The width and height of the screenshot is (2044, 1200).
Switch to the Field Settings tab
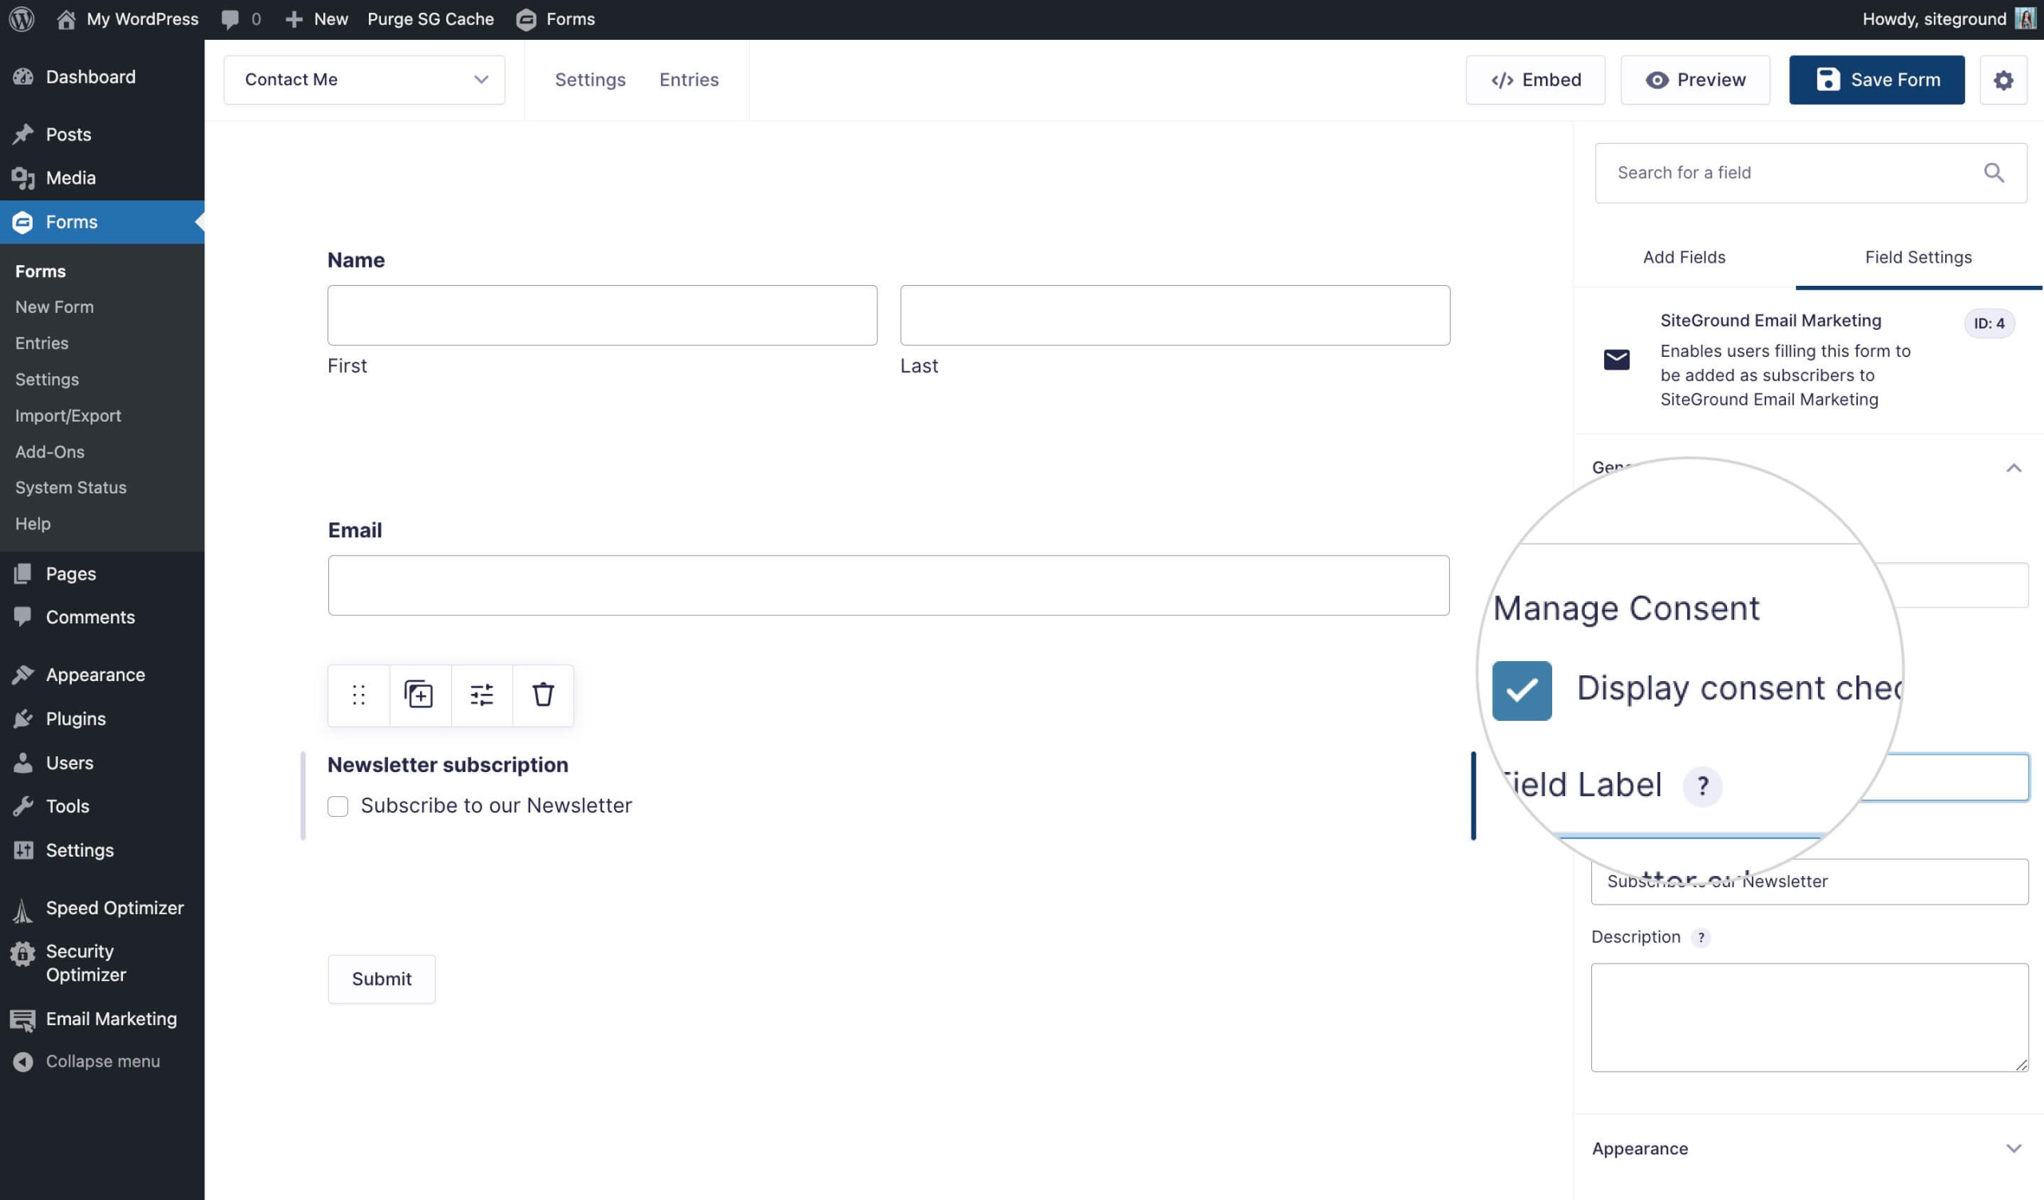pos(1919,257)
